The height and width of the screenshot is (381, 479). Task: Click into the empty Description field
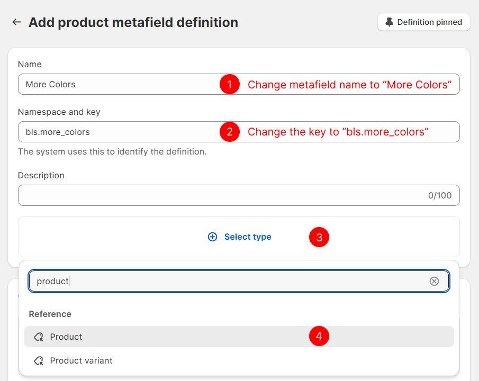coord(212,195)
